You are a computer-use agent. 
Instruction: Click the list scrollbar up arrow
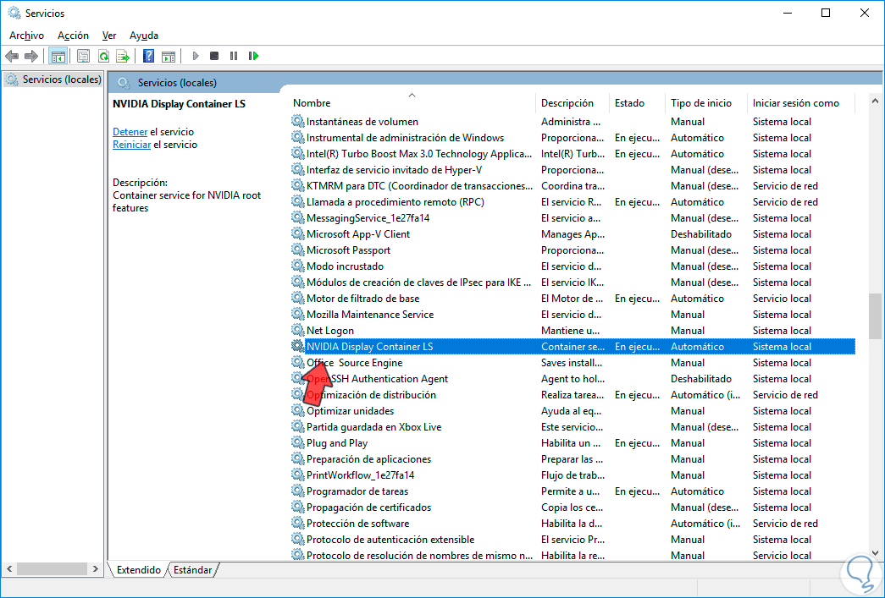click(875, 101)
